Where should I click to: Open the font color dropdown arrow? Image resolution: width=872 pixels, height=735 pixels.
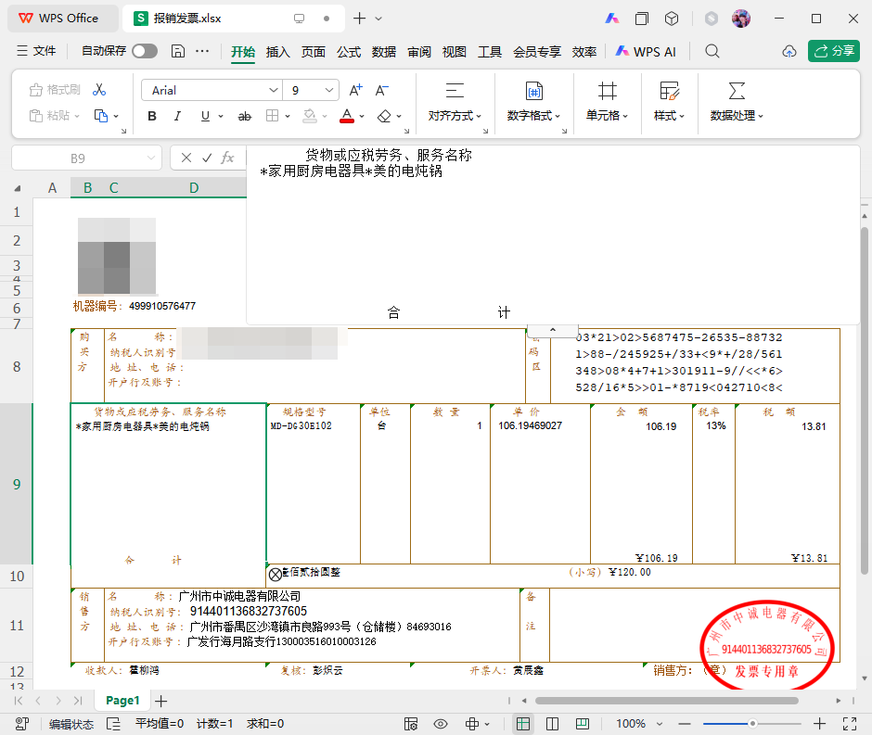362,116
